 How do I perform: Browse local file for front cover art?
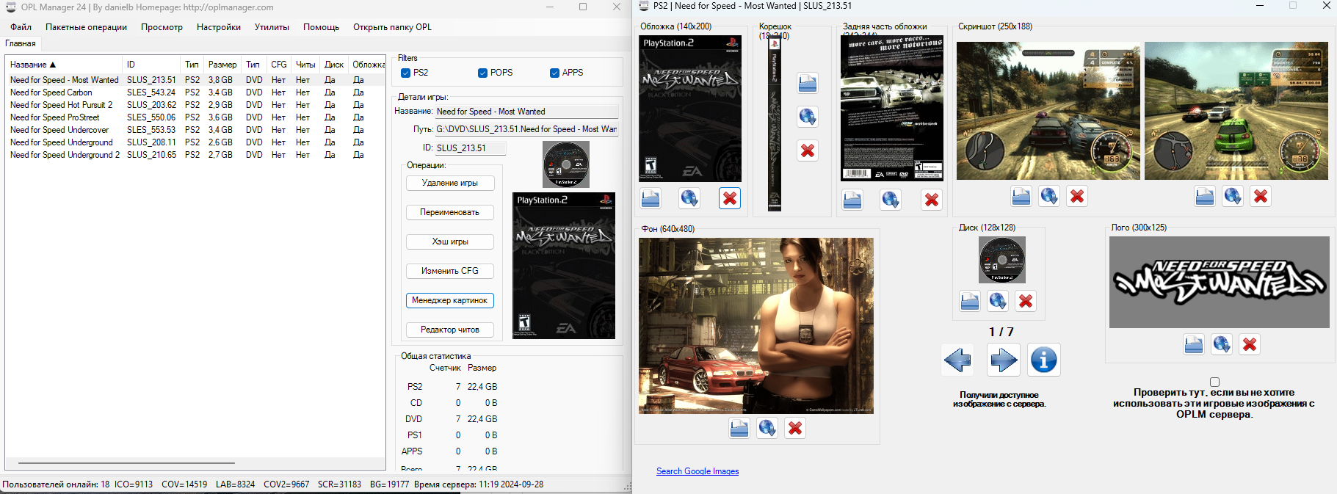(651, 198)
